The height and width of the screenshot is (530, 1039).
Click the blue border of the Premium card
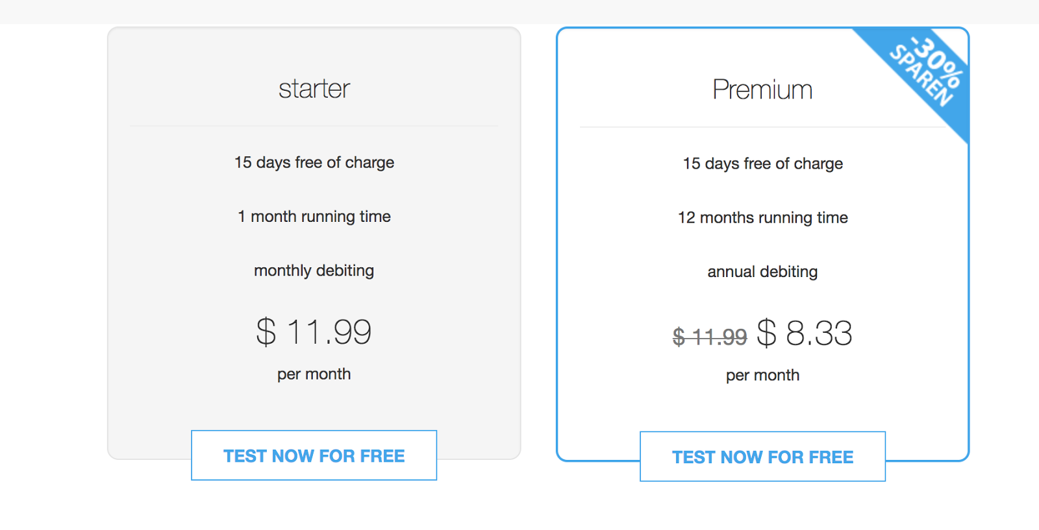(557, 259)
